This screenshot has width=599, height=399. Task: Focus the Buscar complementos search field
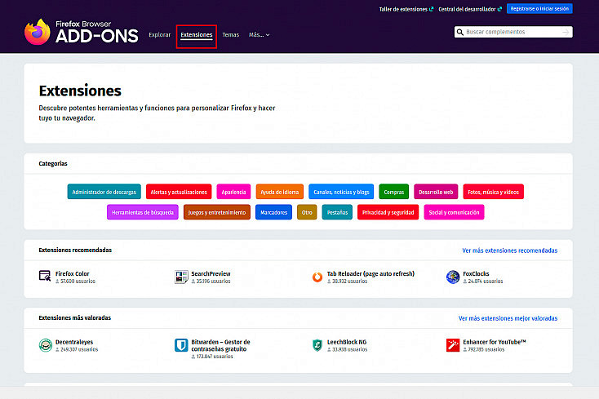[x=513, y=32]
